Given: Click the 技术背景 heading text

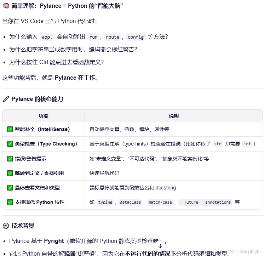Looking at the screenshot, I should [23, 226].
